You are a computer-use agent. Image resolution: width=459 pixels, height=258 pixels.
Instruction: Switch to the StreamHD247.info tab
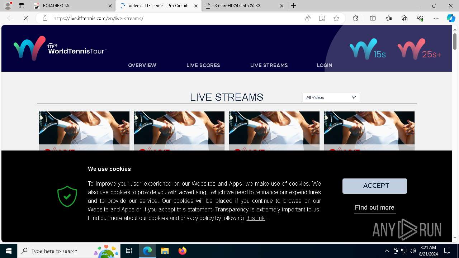point(244,6)
